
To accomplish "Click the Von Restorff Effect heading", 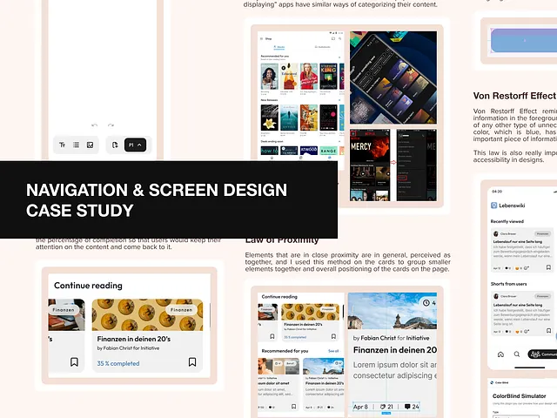I will pyautogui.click(x=513, y=96).
